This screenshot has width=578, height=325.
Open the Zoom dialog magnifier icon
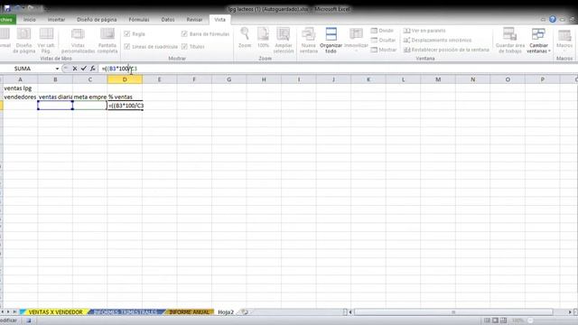pos(245,33)
